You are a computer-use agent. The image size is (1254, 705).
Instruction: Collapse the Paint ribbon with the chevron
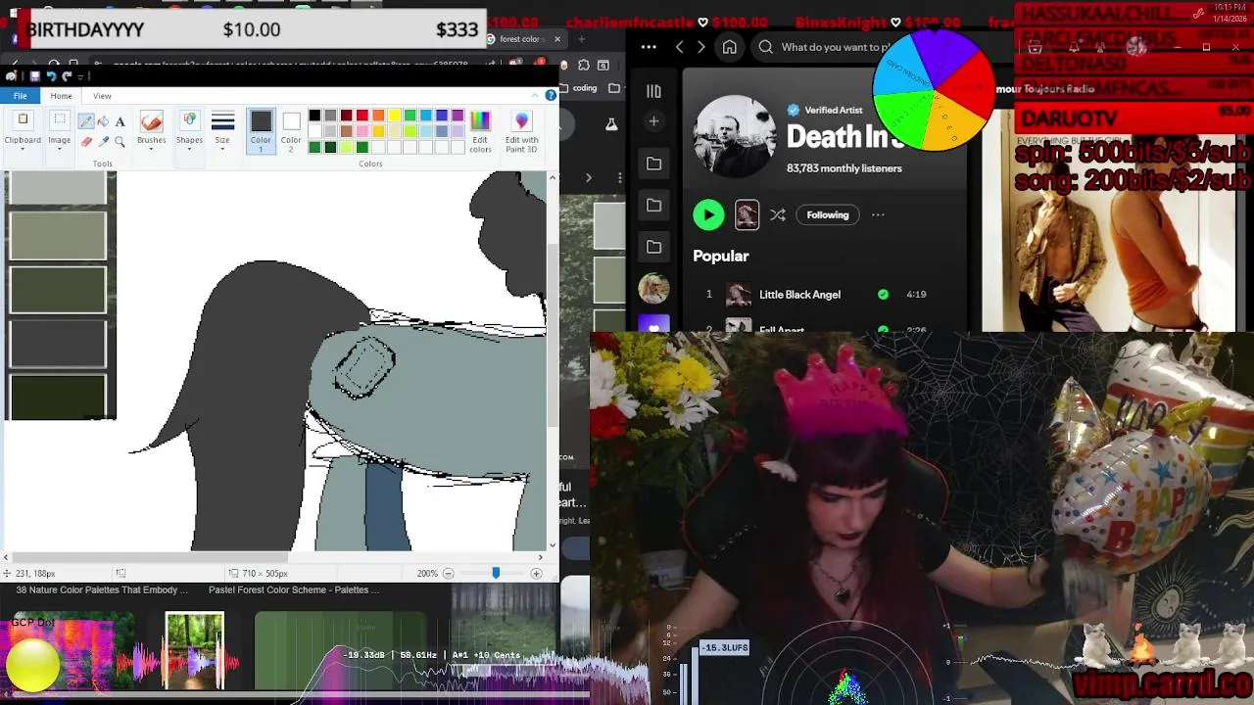tap(536, 95)
